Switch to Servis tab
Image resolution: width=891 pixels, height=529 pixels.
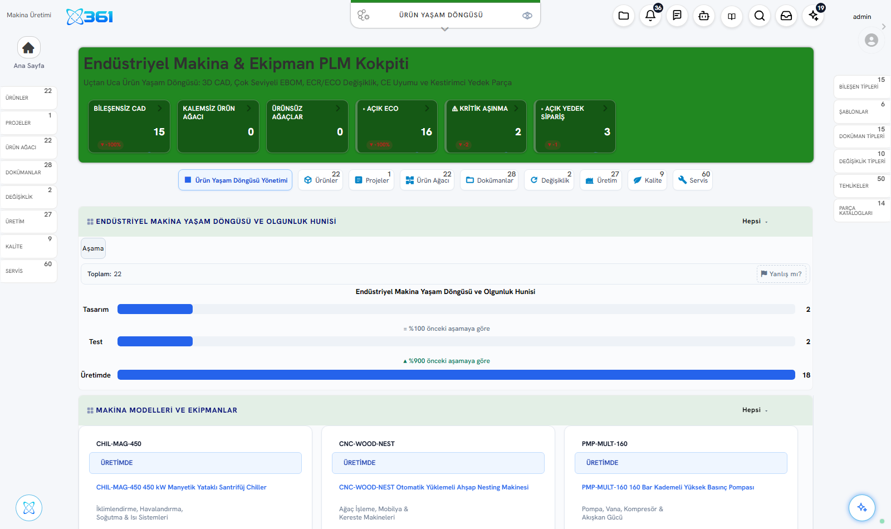pyautogui.click(x=693, y=180)
